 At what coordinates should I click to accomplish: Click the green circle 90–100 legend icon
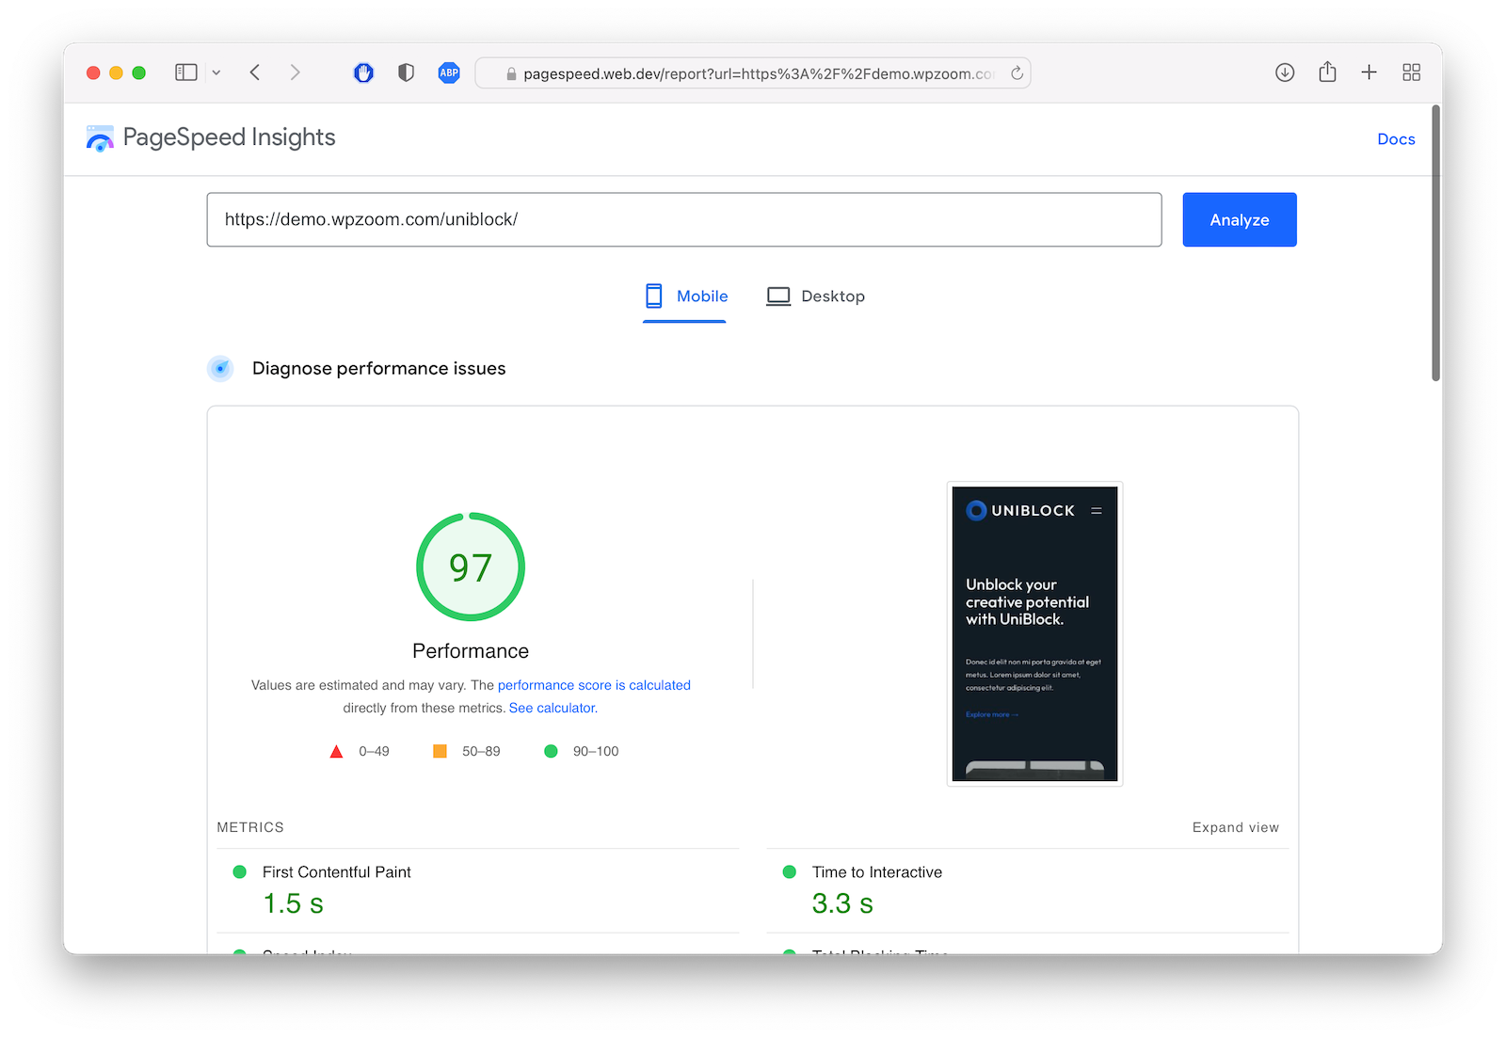pos(551,751)
